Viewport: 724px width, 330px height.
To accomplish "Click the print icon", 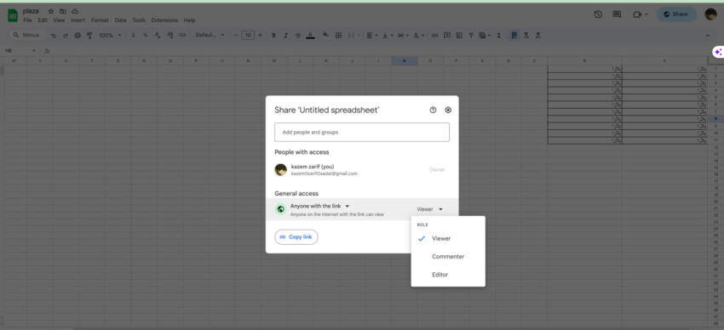I will tap(78, 36).
